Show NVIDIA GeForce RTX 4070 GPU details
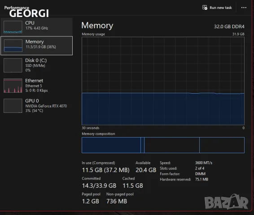The height and width of the screenshot is (215, 254). 37,106
